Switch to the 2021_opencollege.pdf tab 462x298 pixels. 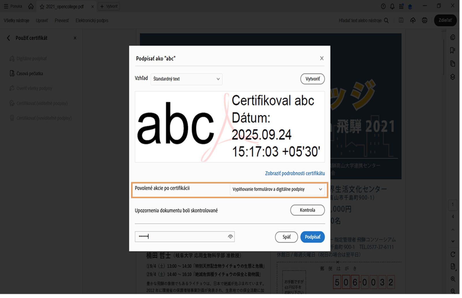[x=64, y=6]
